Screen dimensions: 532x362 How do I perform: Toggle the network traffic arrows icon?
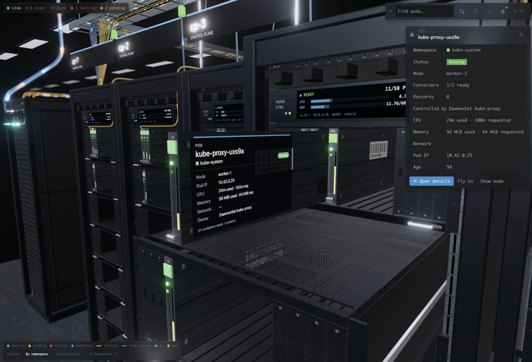tap(462, 11)
